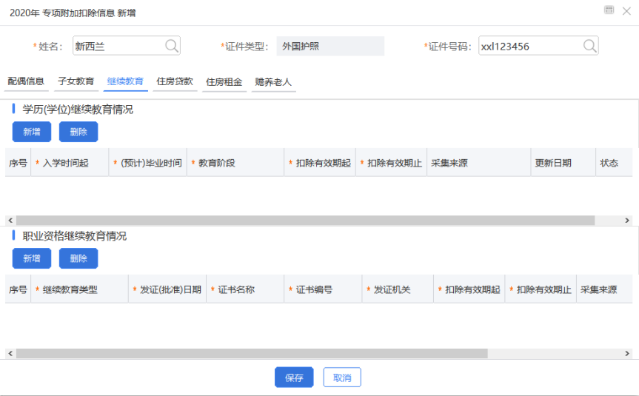Click the 更新日期 column header
Viewport: 639px width, 396px height.
point(563,163)
